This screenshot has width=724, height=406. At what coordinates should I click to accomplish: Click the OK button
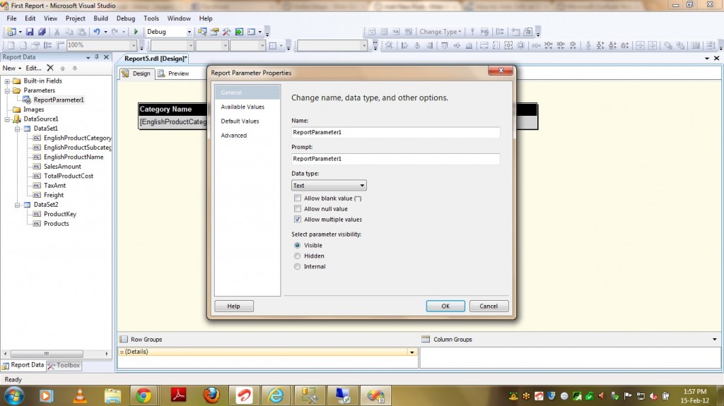445,306
